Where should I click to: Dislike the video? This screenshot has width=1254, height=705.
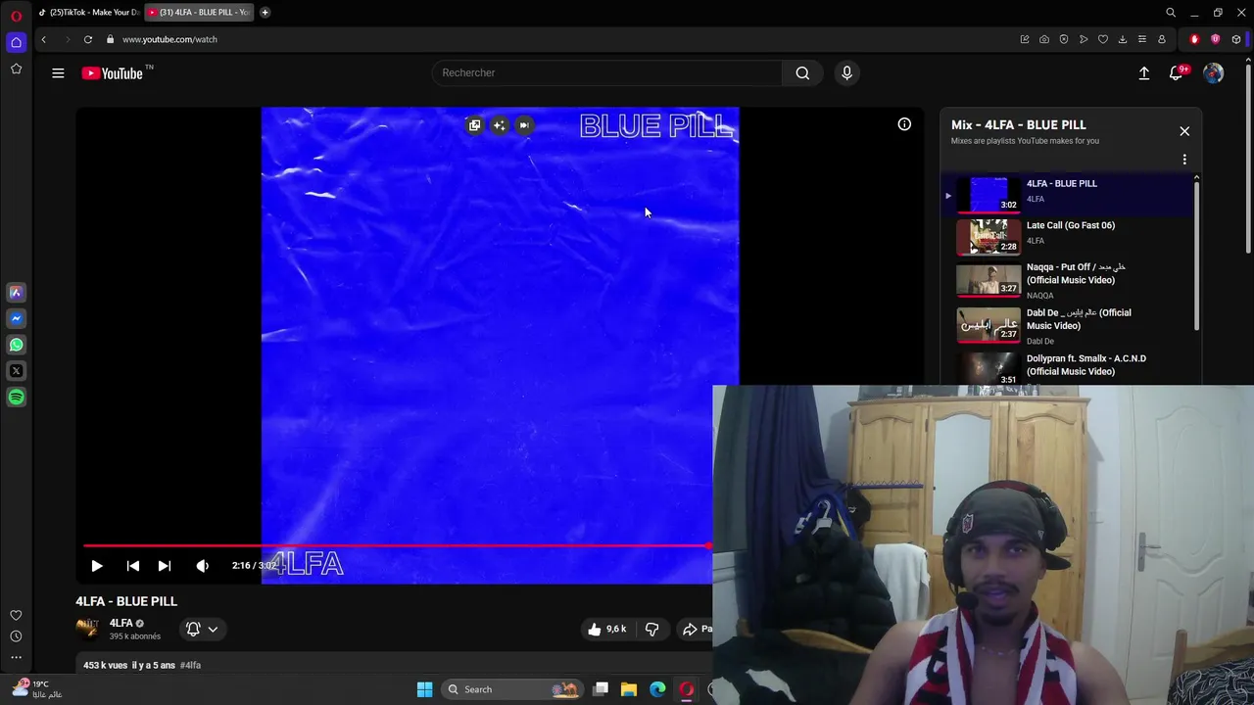tap(651, 630)
